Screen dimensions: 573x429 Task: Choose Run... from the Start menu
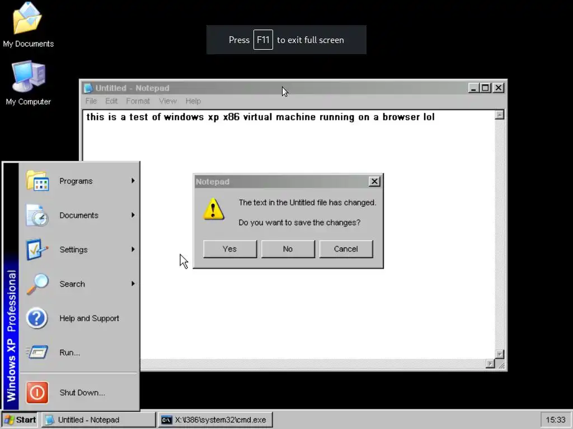click(x=80, y=352)
